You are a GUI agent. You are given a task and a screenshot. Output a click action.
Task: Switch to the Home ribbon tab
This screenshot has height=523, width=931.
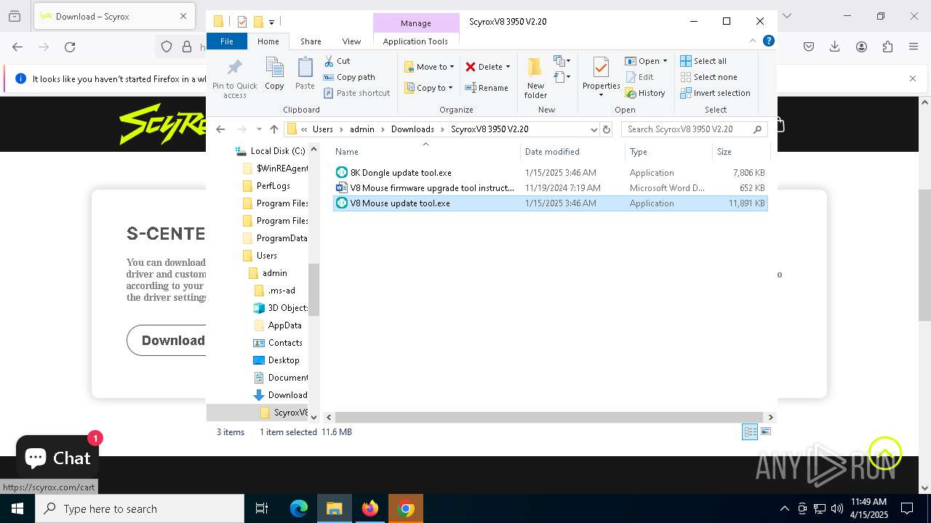point(268,41)
